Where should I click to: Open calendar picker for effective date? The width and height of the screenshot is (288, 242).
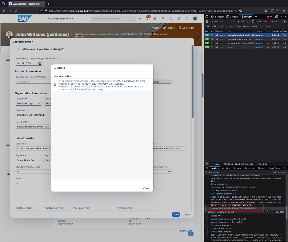40,63
